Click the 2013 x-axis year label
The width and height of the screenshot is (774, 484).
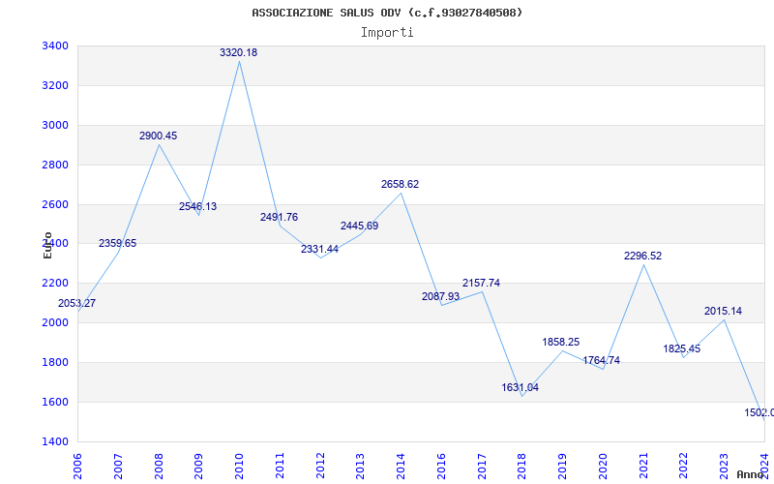pyautogui.click(x=360, y=467)
